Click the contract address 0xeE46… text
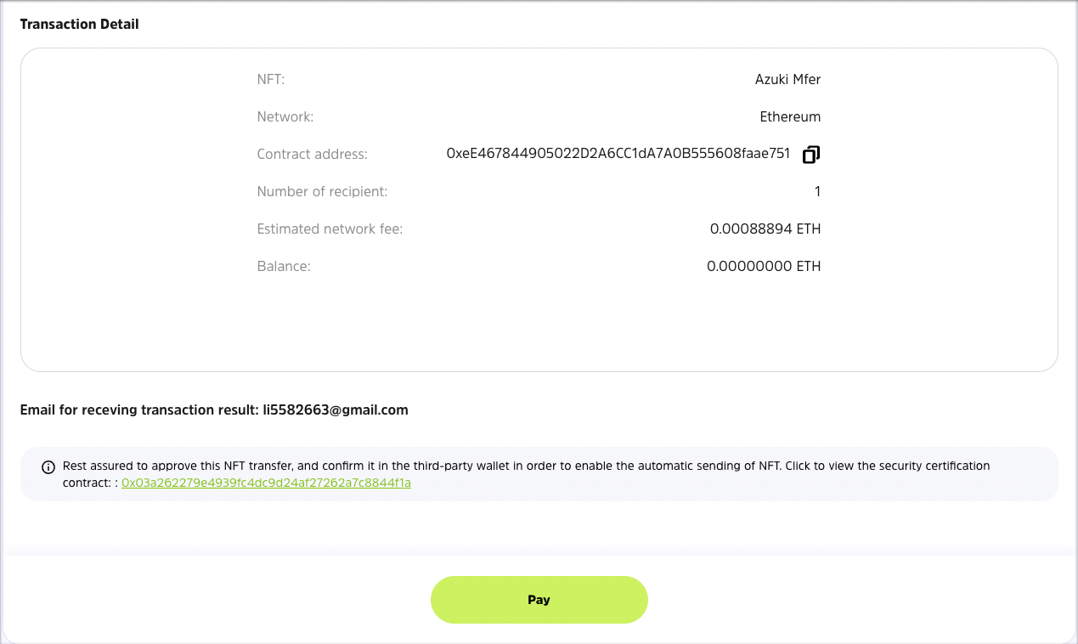This screenshot has height=644, width=1078. (x=618, y=154)
